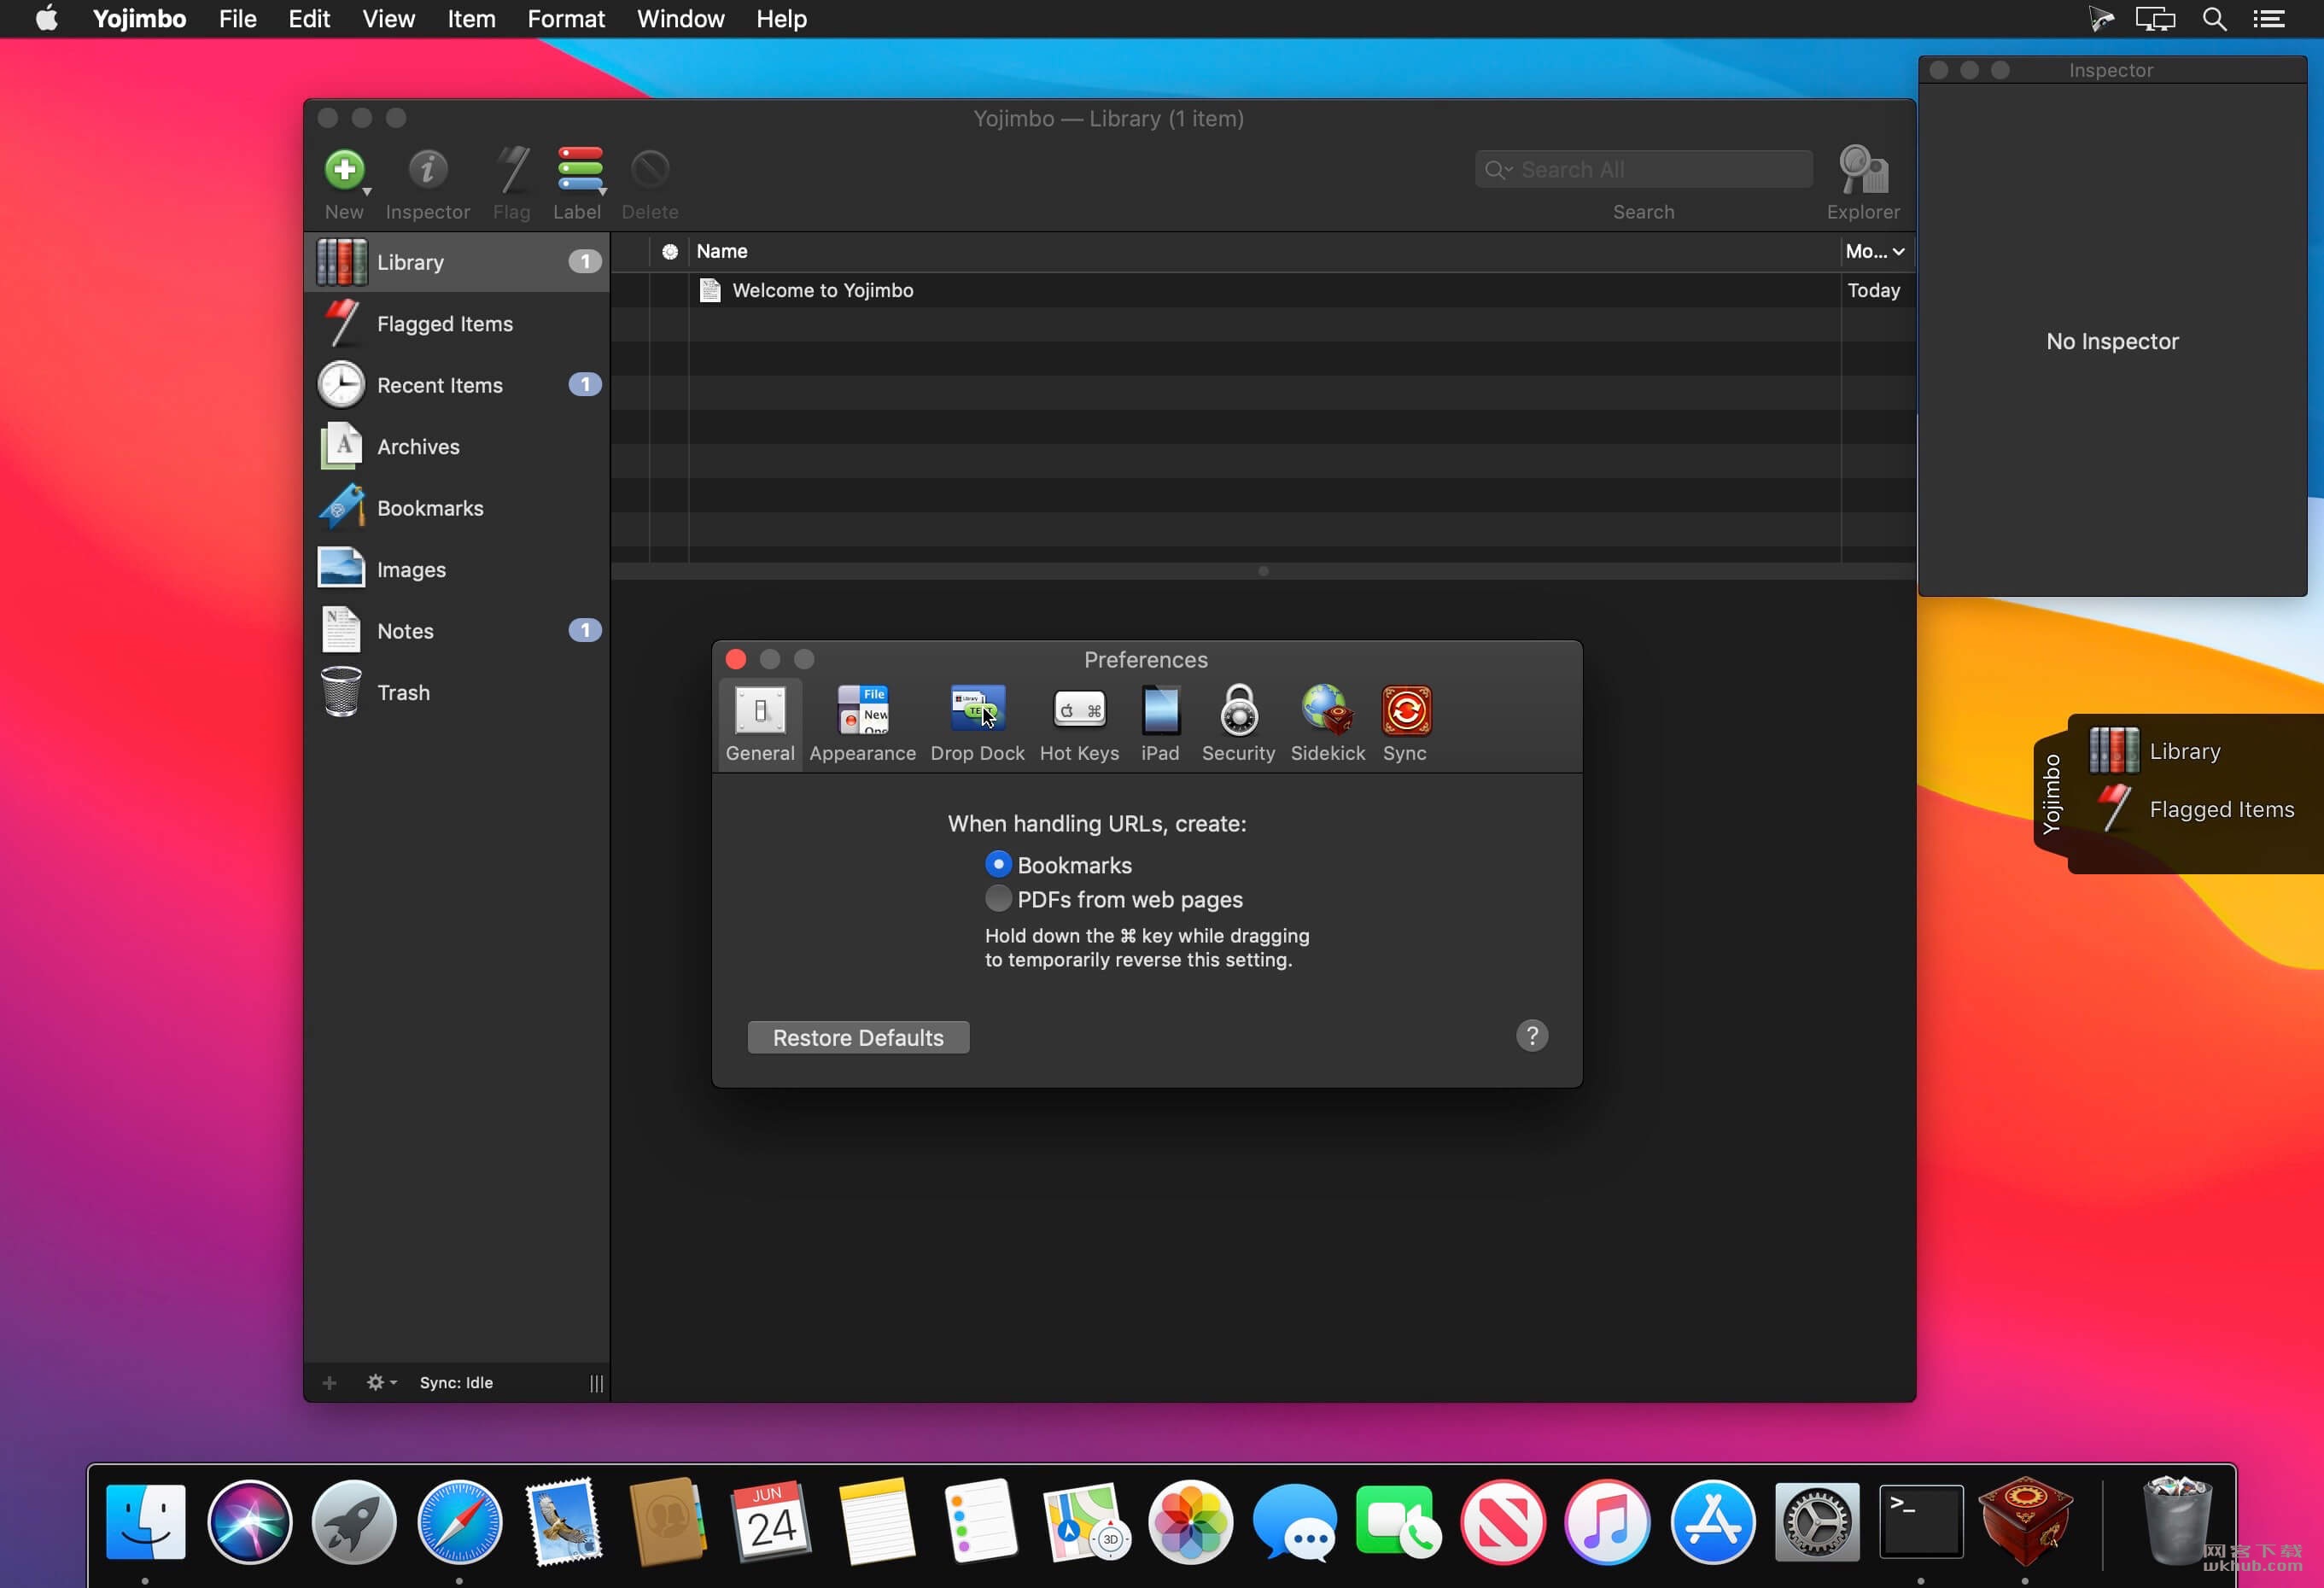Click the label dot column header
The image size is (2324, 1588).
pos(669,252)
